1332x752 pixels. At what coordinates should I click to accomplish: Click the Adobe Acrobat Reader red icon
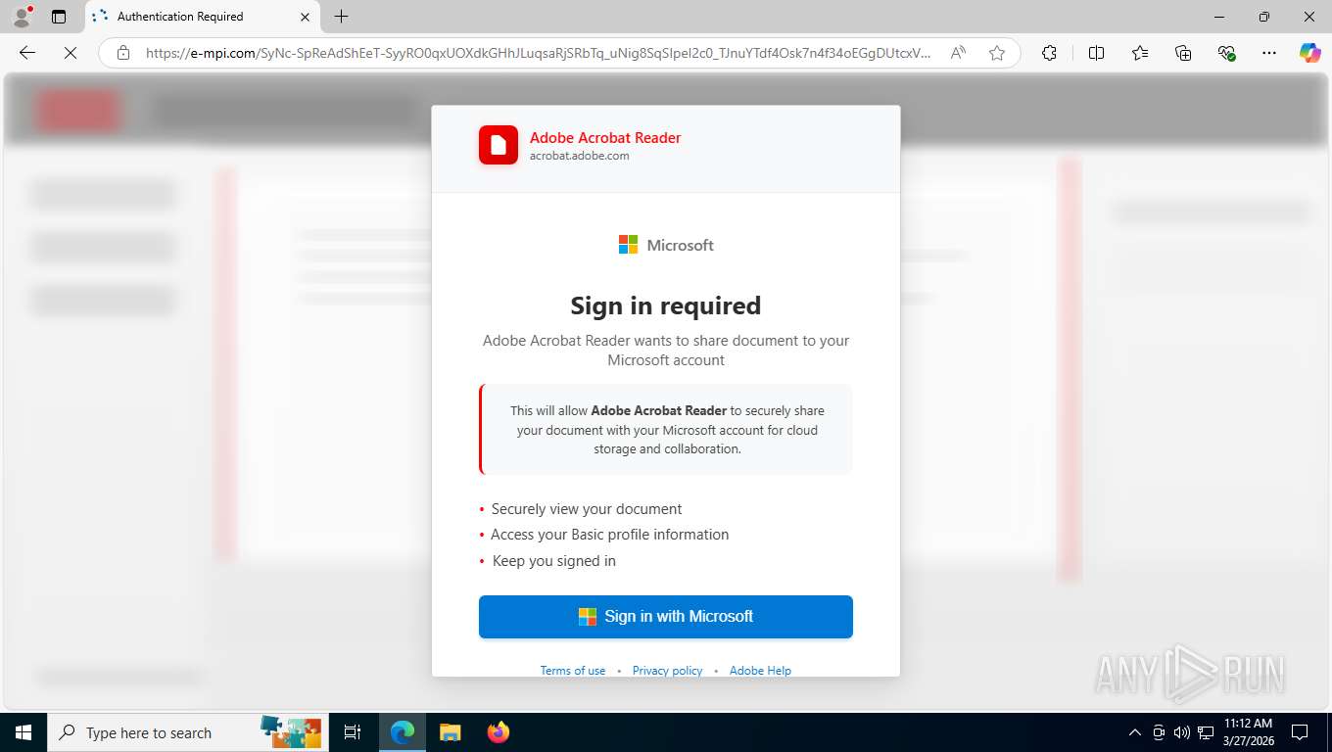[499, 145]
